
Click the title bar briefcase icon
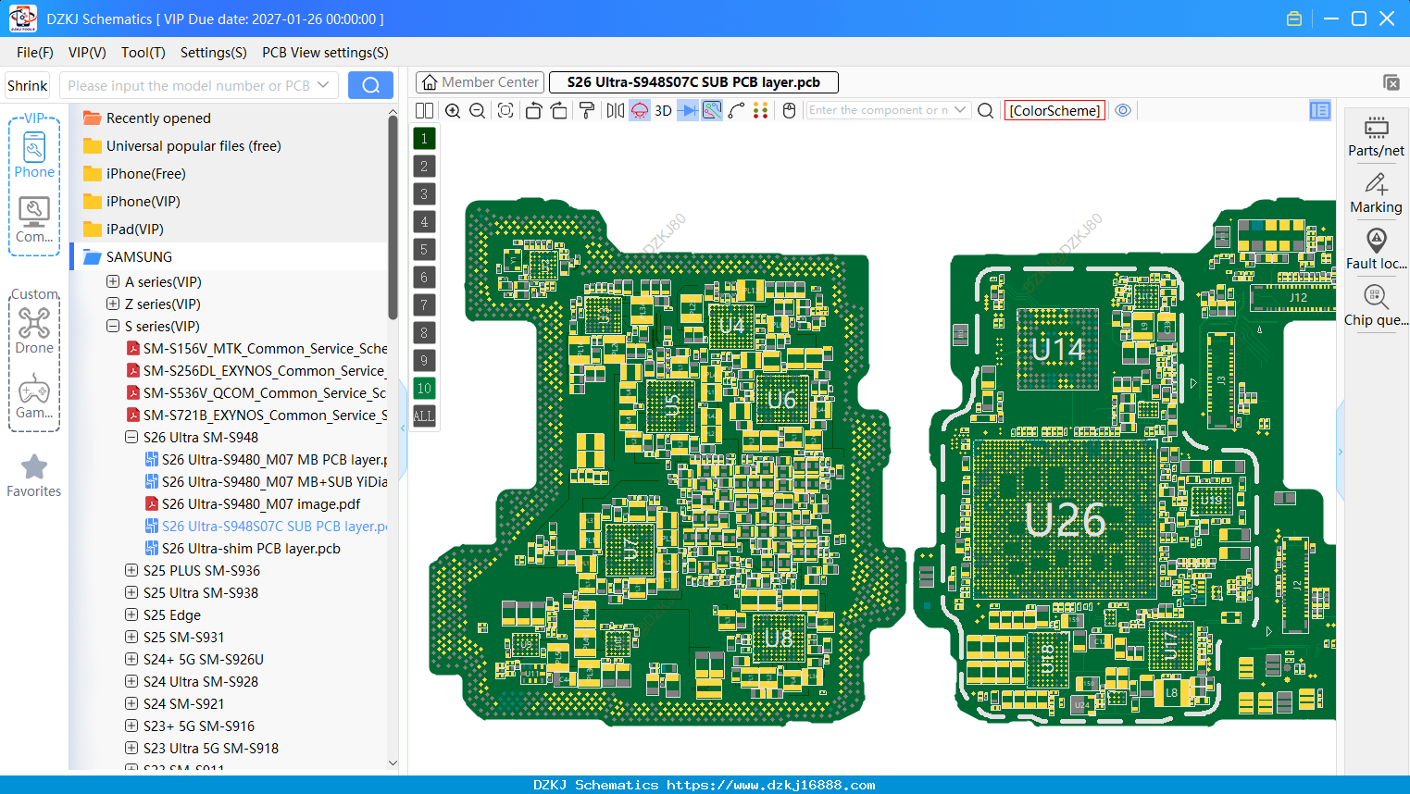1294,19
